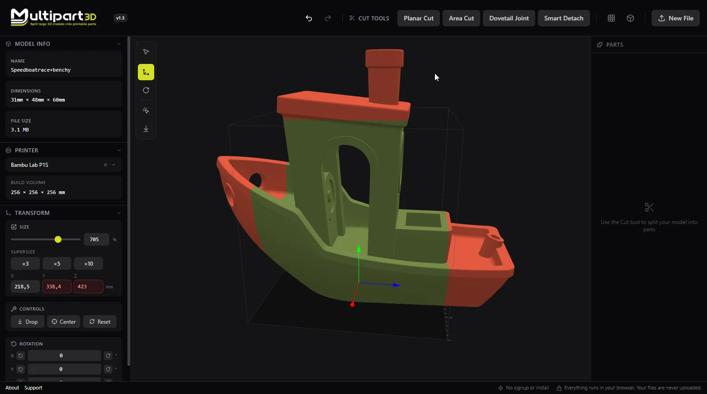The image size is (707, 394).
Task: Apply the ×5 supersize preset
Action: pyautogui.click(x=57, y=264)
